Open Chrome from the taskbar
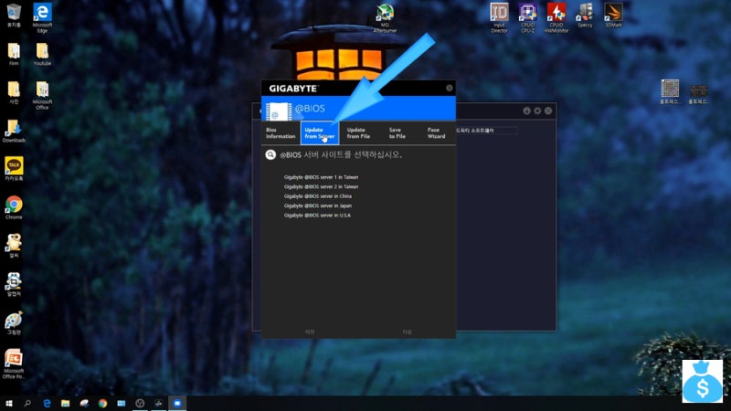This screenshot has height=411, width=731. click(102, 403)
